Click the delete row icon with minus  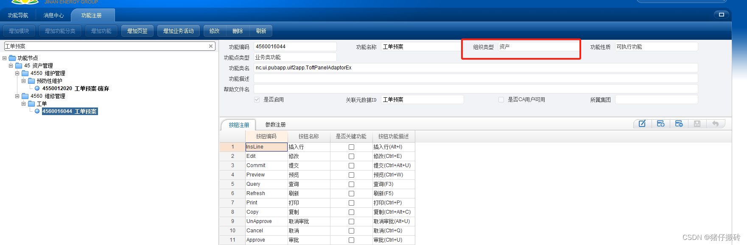[679, 124]
